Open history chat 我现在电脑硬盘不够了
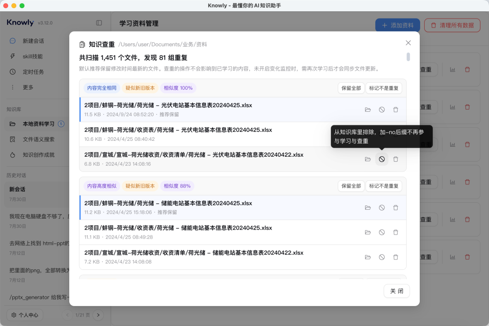The height and width of the screenshot is (326, 489). (37, 221)
